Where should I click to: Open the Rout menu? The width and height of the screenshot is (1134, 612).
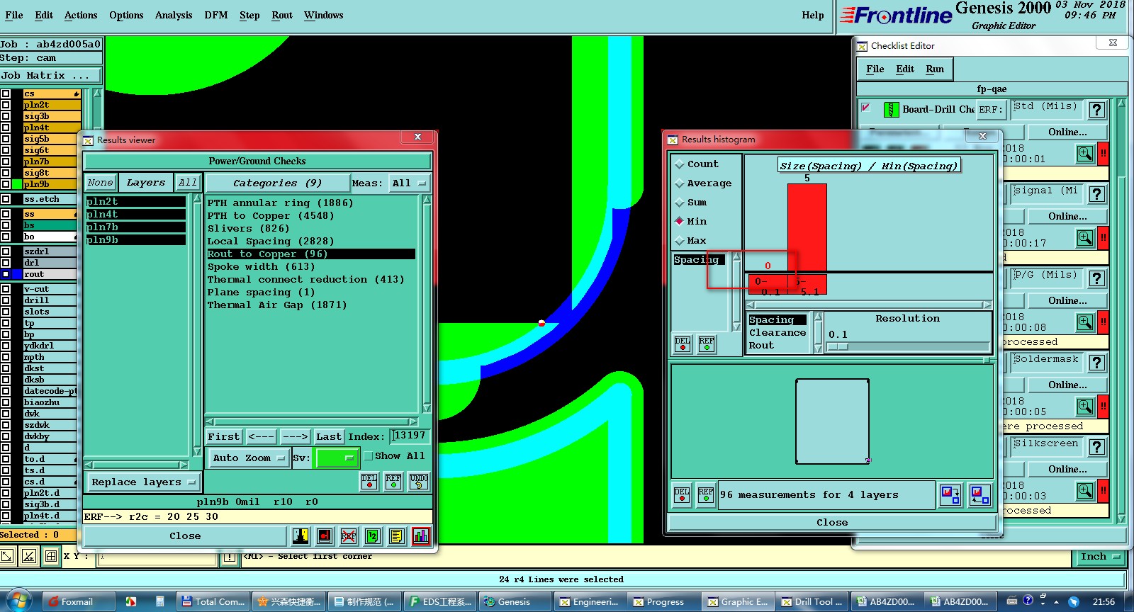pyautogui.click(x=282, y=15)
